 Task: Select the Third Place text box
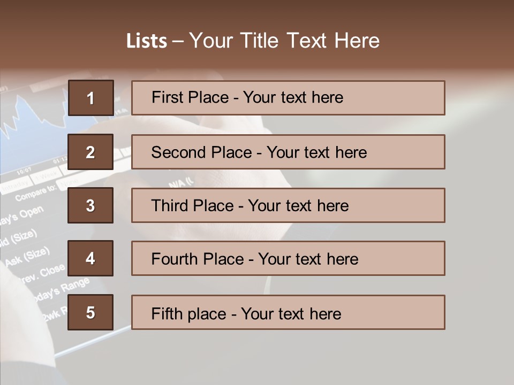tap(288, 205)
